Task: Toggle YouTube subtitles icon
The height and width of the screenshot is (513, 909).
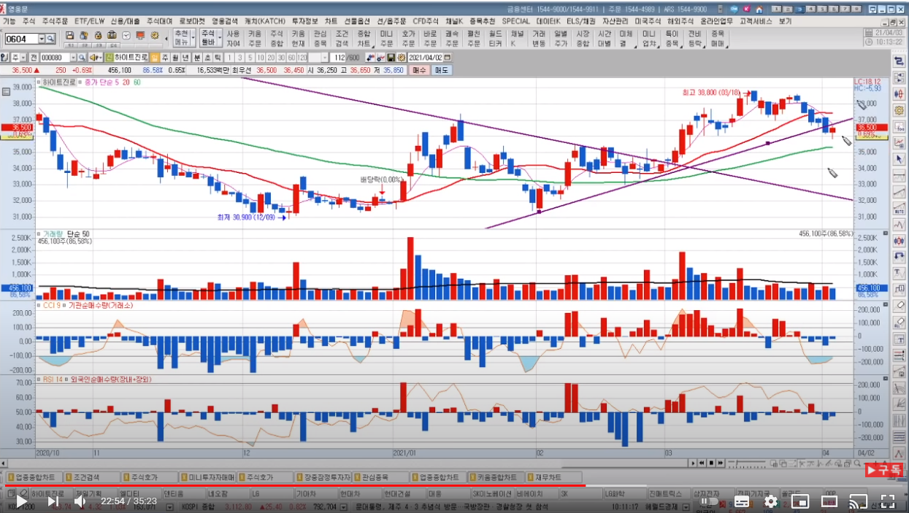Action: (x=741, y=501)
